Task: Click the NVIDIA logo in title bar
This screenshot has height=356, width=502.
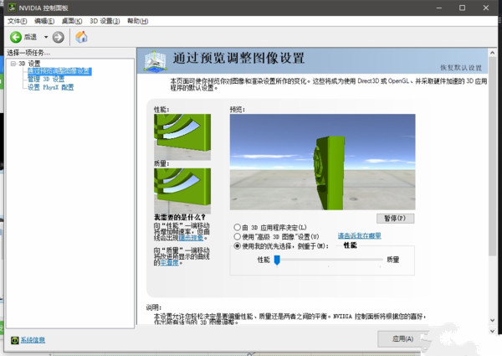Action: pyautogui.click(x=11, y=7)
